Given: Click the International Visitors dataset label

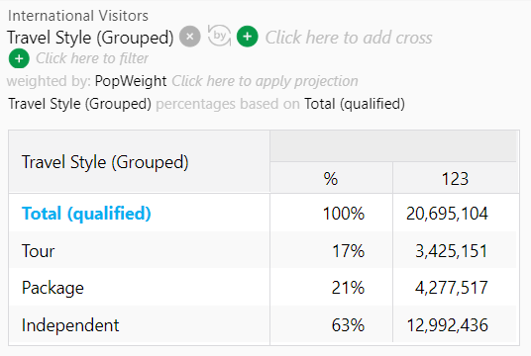Looking at the screenshot, I should coord(78,16).
